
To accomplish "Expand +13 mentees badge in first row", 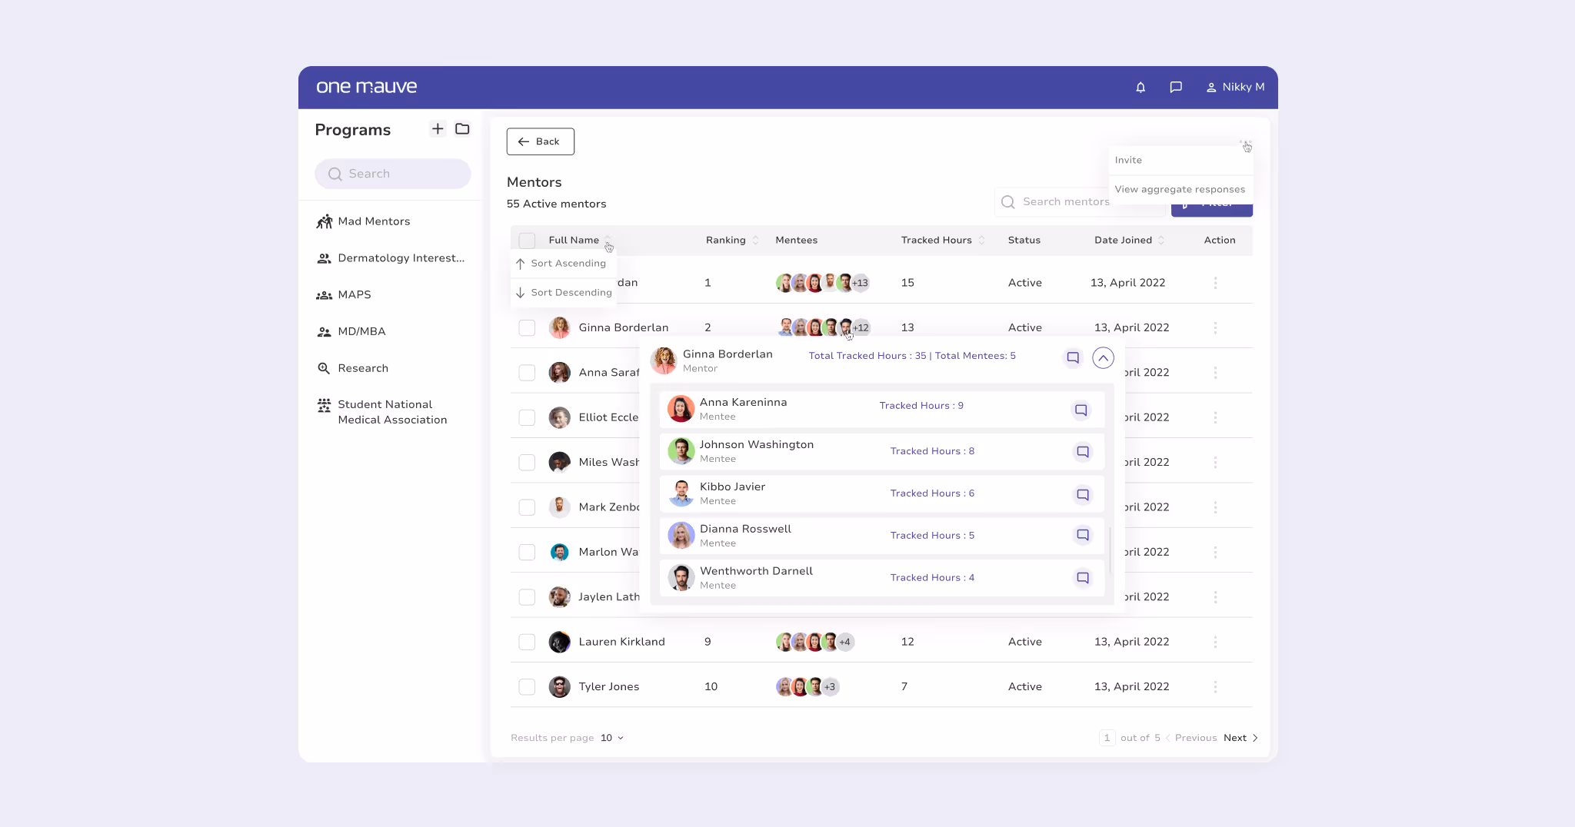I will tap(860, 283).
